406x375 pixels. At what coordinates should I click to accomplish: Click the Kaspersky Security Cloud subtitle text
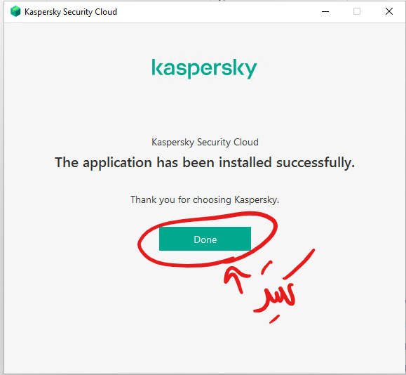tap(205, 142)
